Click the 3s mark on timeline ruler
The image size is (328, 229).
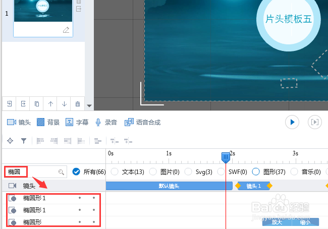click(295, 153)
